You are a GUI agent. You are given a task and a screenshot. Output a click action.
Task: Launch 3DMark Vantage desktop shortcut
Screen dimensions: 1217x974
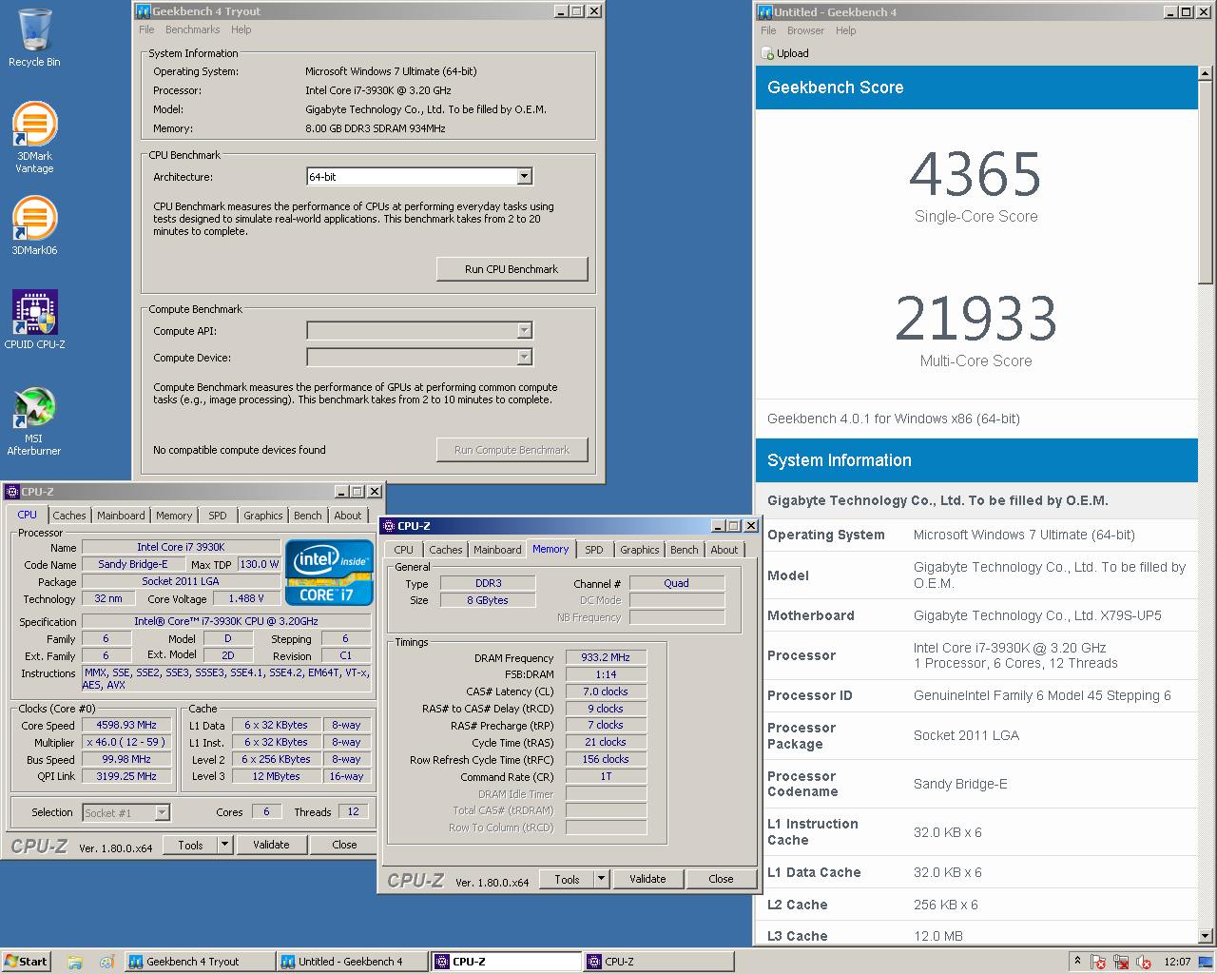click(34, 137)
